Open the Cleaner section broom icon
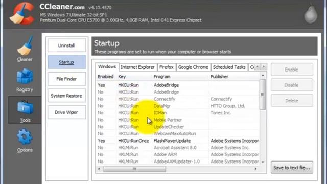327x184 pixels. pos(25,46)
